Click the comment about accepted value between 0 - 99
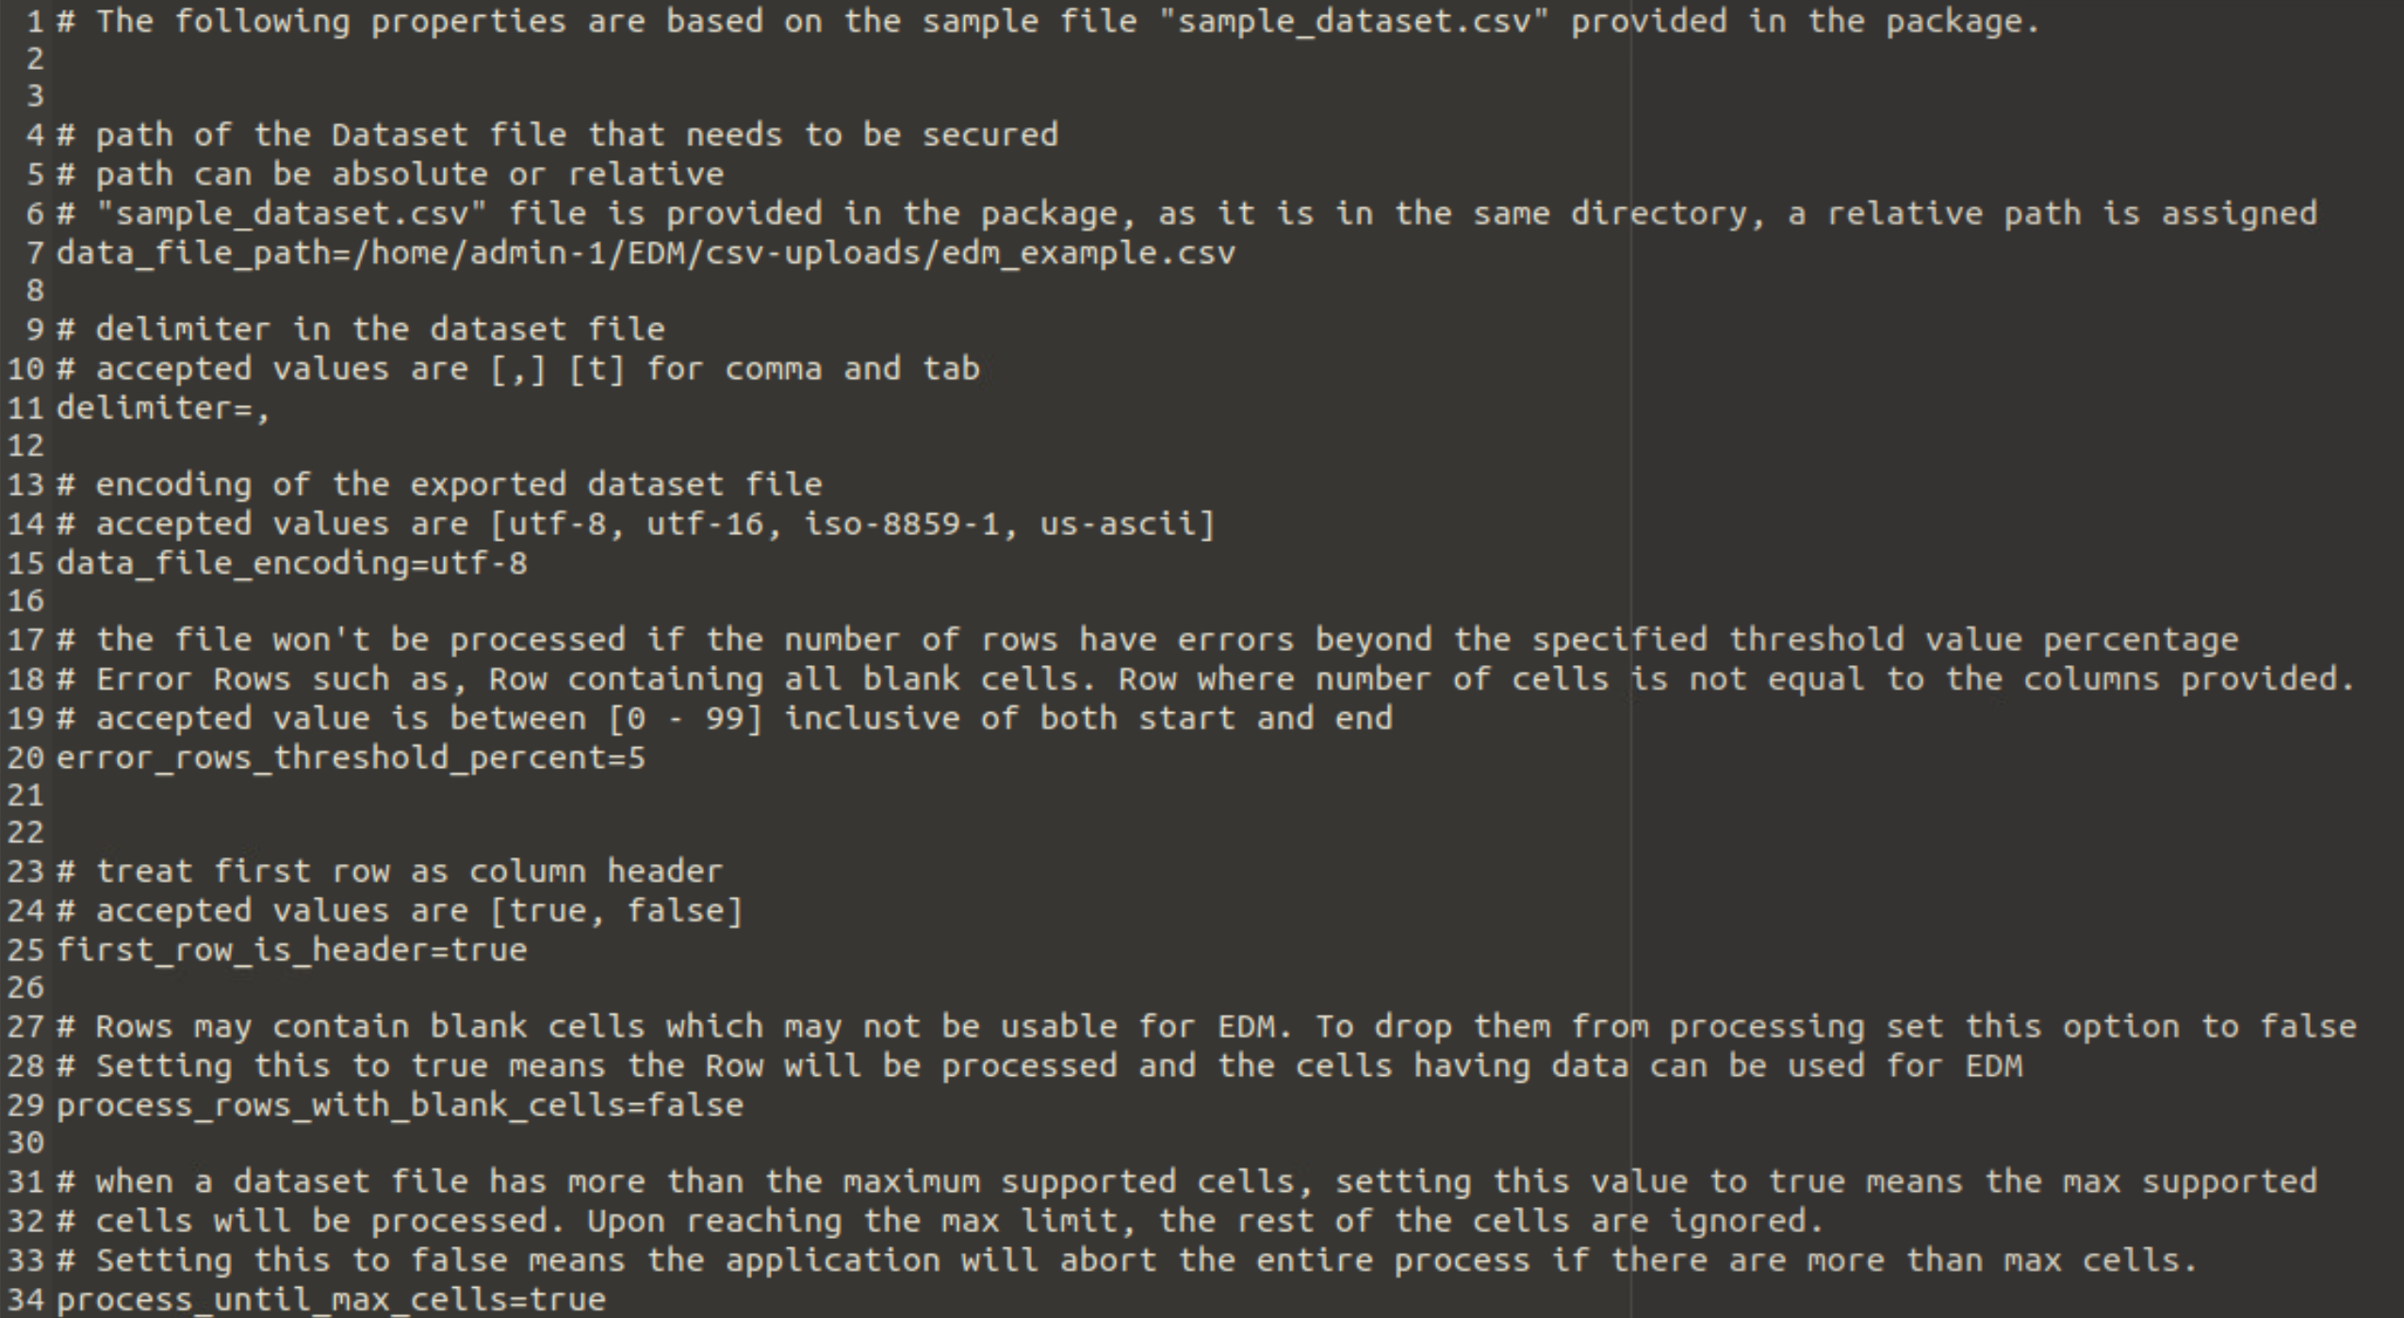Image resolution: width=2404 pixels, height=1318 pixels. click(x=724, y=720)
